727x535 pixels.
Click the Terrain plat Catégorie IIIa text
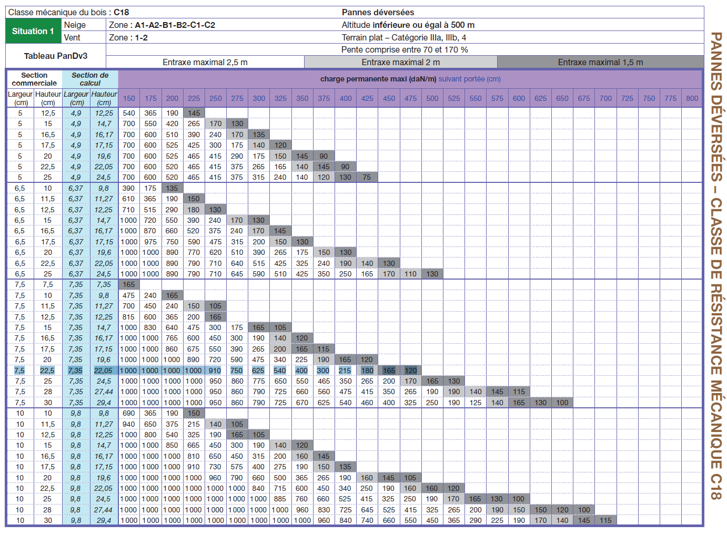pos(403,37)
